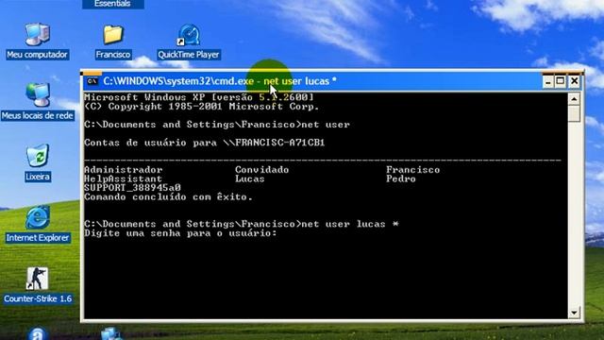
Task: Launch the QuickTime Player shortcut
Action: coord(189,42)
